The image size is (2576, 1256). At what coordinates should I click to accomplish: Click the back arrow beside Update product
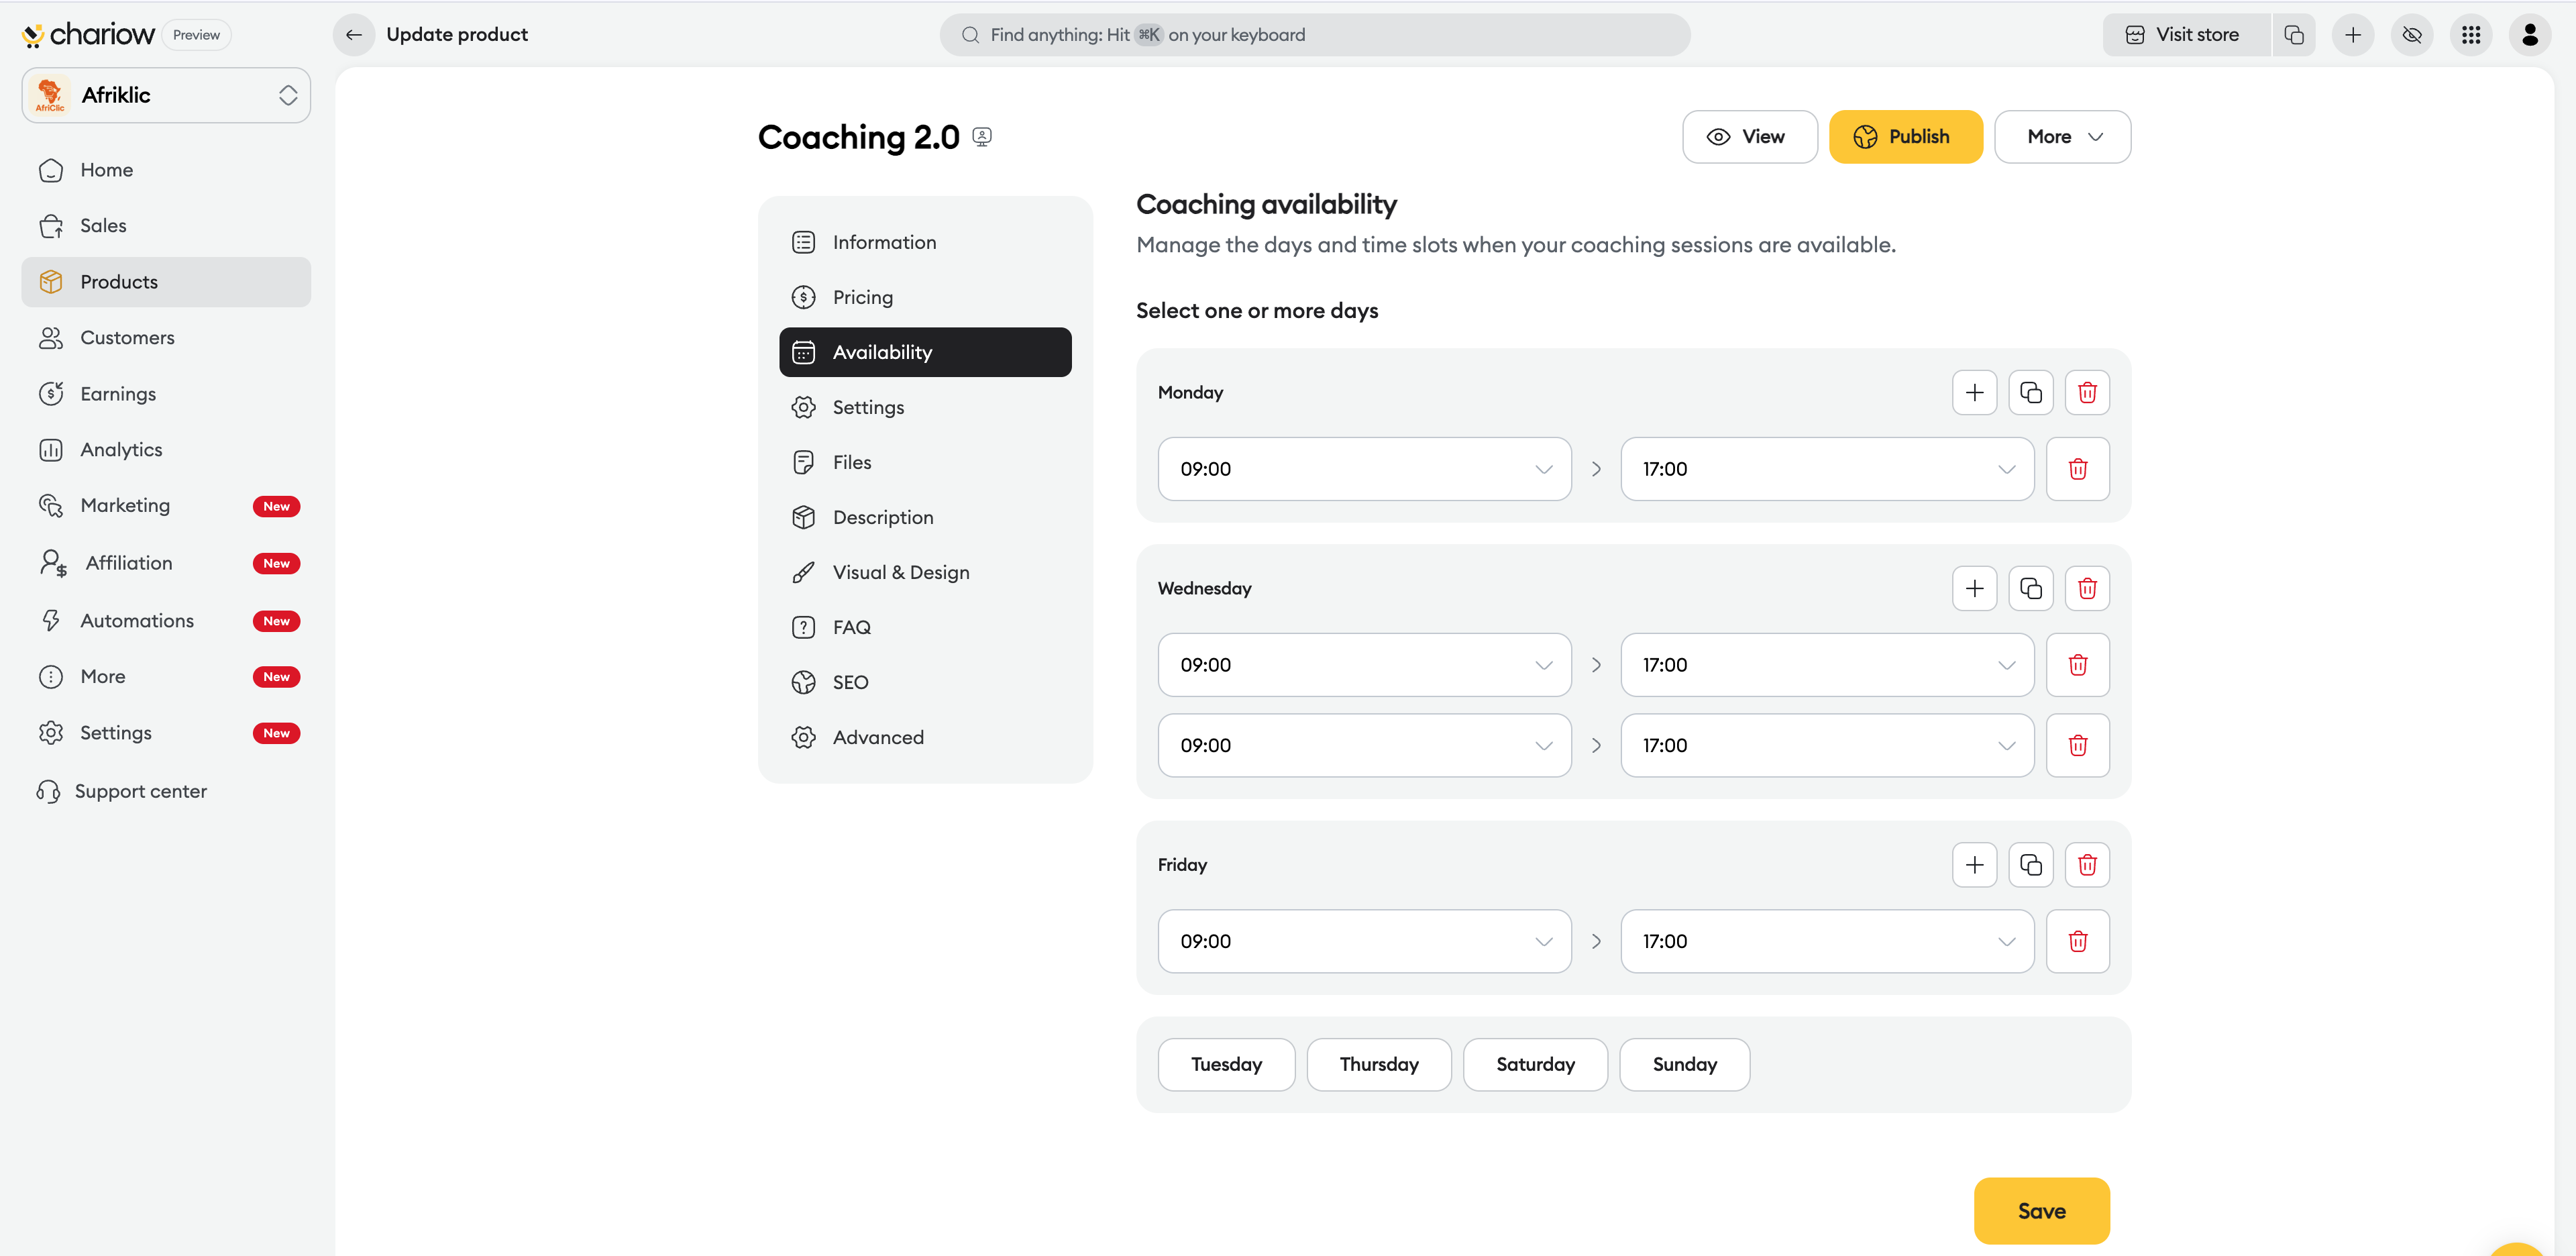pos(354,34)
